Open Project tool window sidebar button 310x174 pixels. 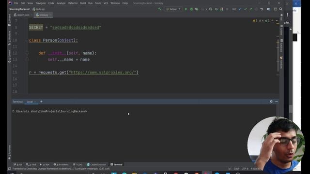[10, 20]
